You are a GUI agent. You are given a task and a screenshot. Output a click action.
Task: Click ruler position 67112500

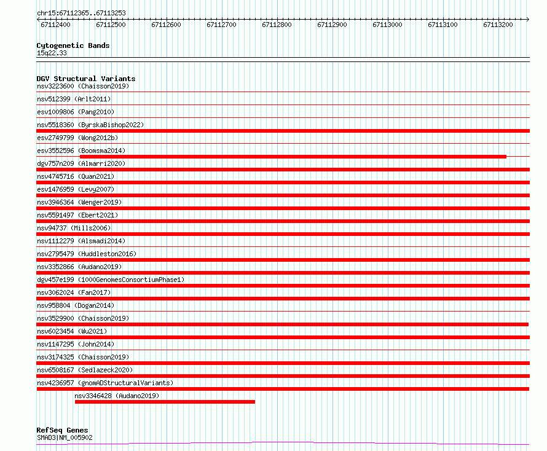111,25
